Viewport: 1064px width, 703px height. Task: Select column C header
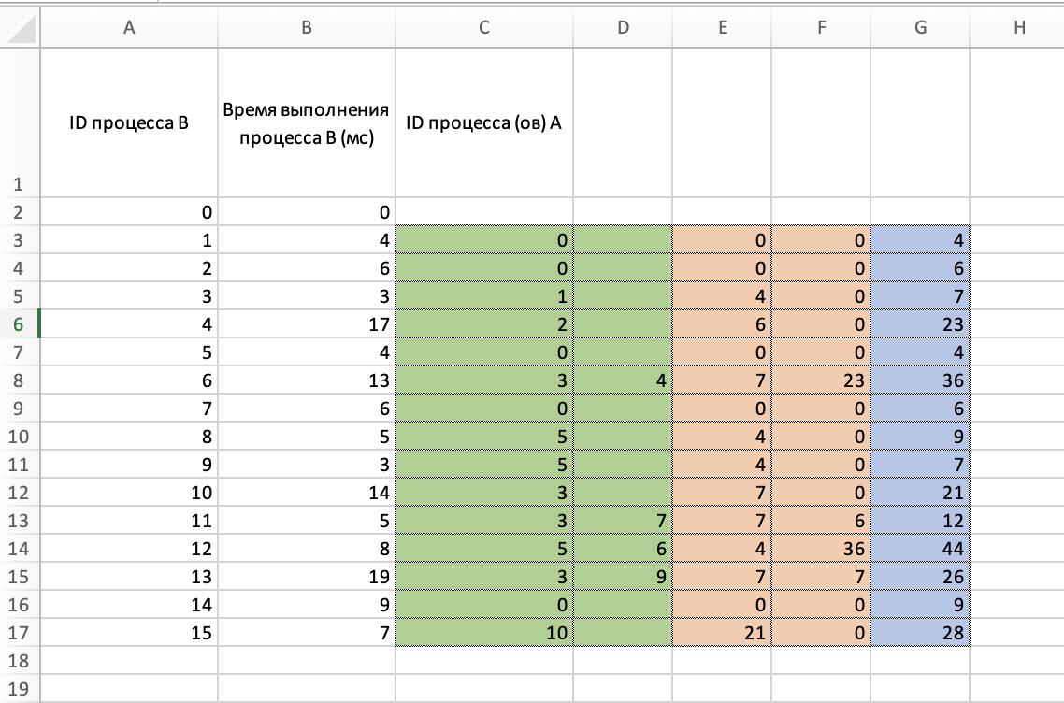click(x=483, y=29)
